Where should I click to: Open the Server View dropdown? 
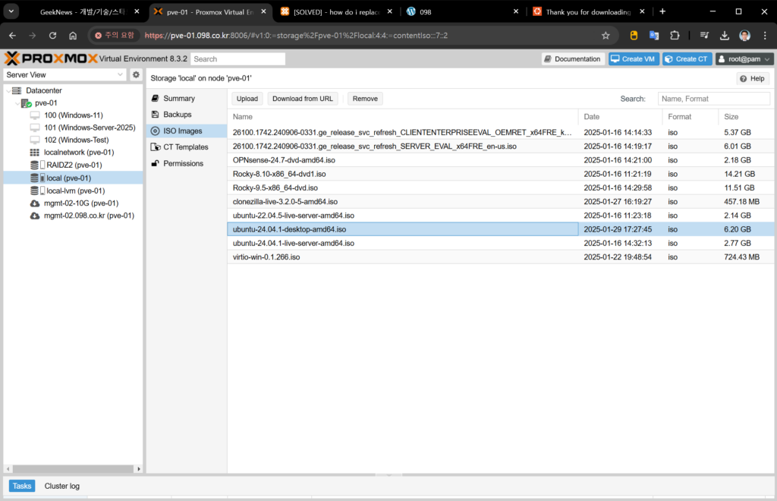(x=64, y=74)
